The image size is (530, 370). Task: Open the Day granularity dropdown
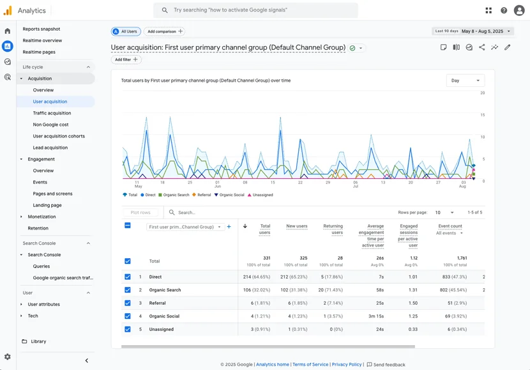(466, 81)
